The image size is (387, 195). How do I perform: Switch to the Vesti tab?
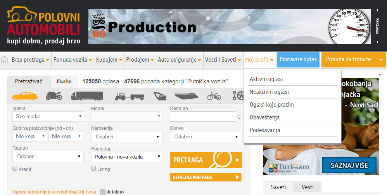coord(308,187)
